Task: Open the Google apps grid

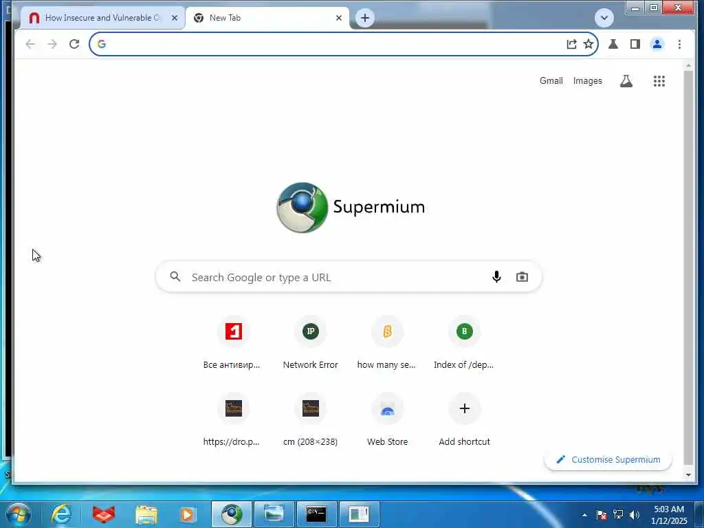Action: tap(659, 81)
